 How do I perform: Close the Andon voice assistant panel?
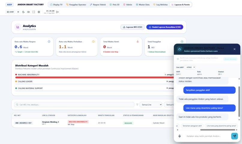[234, 49]
